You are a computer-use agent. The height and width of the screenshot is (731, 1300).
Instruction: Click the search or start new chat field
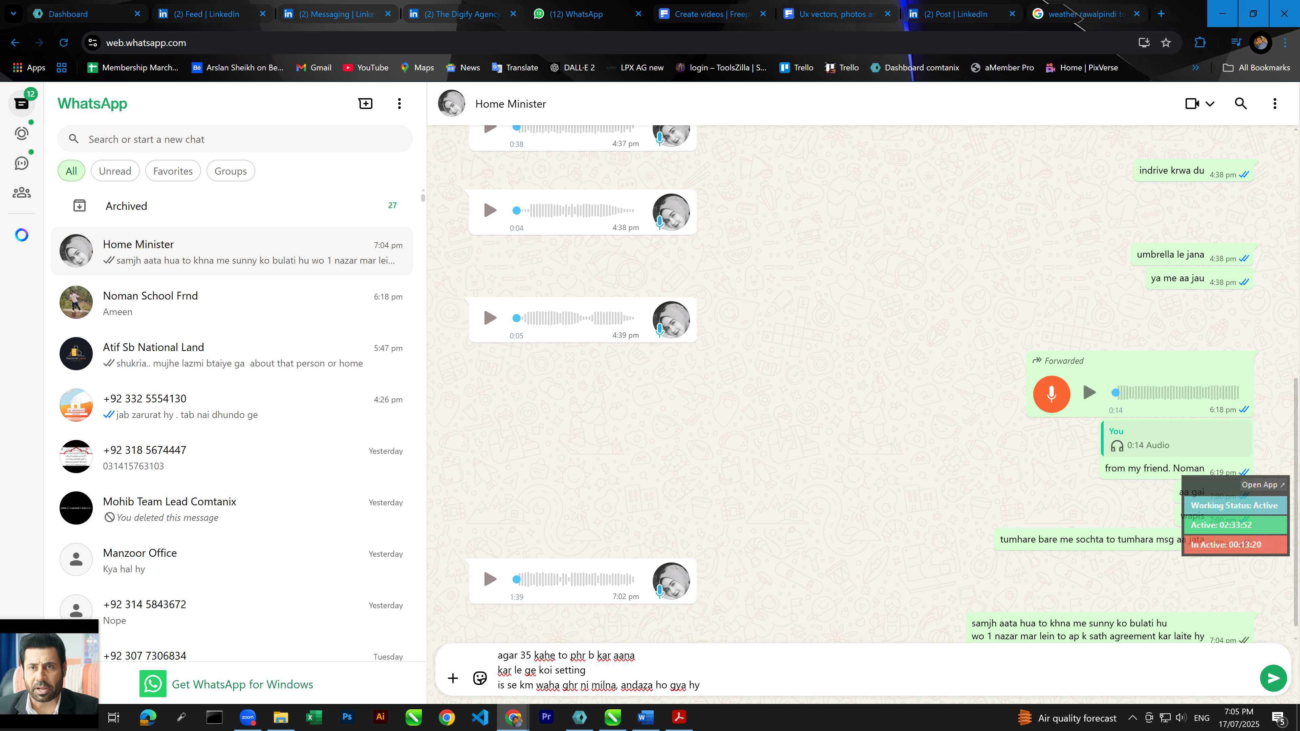(235, 139)
